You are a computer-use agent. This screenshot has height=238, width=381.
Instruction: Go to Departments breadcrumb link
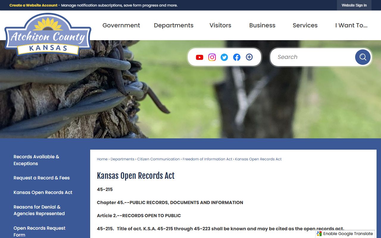pos(122,159)
